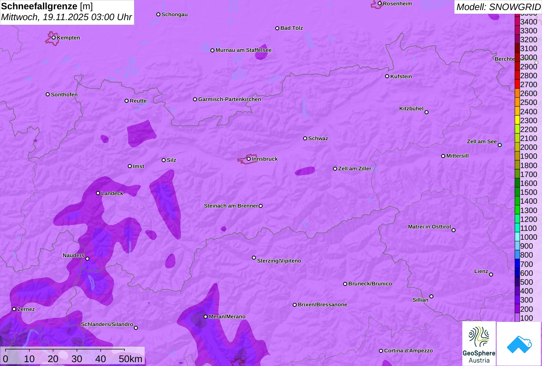Click the GeoSphere Austria logo

pos(479,344)
